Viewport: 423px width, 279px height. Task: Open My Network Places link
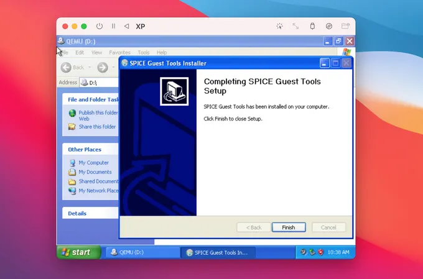[x=98, y=191]
